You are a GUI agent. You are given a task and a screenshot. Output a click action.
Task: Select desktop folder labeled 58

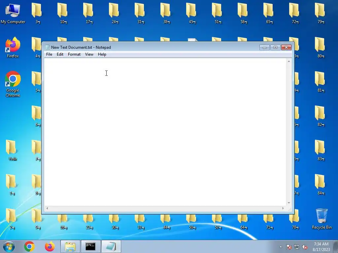tap(243, 13)
